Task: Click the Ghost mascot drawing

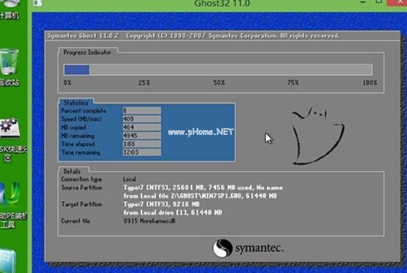Action: click(x=316, y=134)
